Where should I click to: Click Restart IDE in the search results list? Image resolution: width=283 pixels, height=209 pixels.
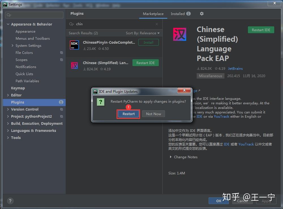[145, 63]
